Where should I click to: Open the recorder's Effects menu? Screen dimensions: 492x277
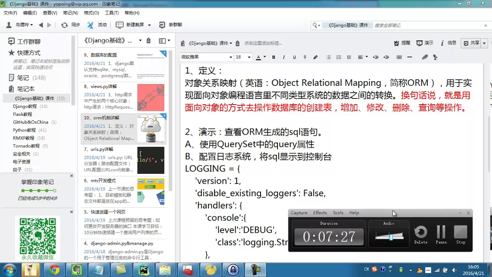tap(320, 213)
